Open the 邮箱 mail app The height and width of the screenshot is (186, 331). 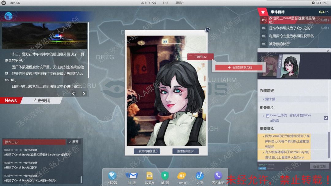(131, 176)
